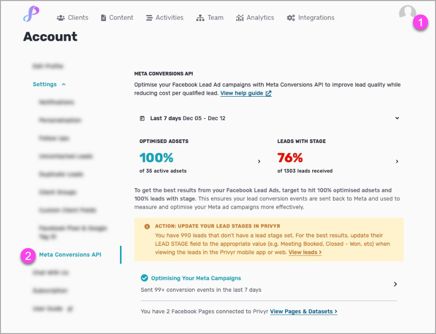The height and width of the screenshot is (334, 436).
Task: Expand the Optimised Adsets details arrow
Action: coord(259,161)
